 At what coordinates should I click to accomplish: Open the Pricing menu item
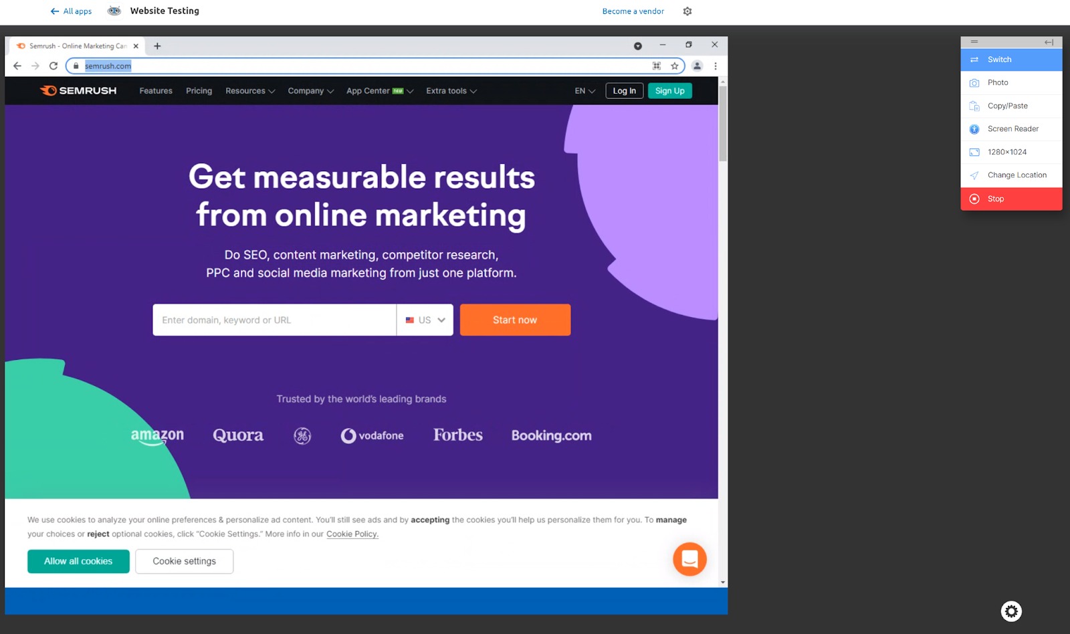(x=199, y=90)
